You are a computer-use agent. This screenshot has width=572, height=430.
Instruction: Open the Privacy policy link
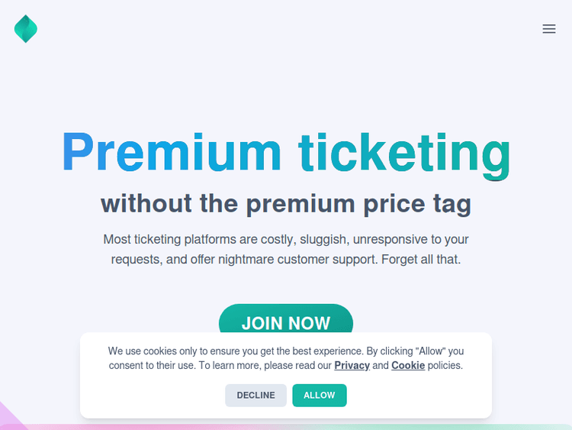pyautogui.click(x=352, y=366)
